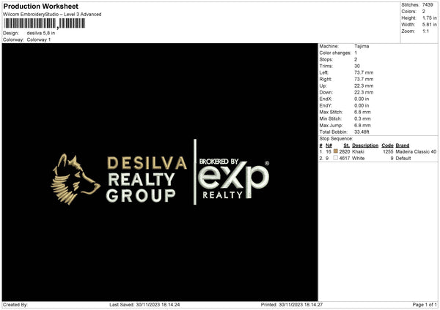This screenshot has width=440, height=310.
Task: Click the 'Description' column header
Action: click(365, 145)
